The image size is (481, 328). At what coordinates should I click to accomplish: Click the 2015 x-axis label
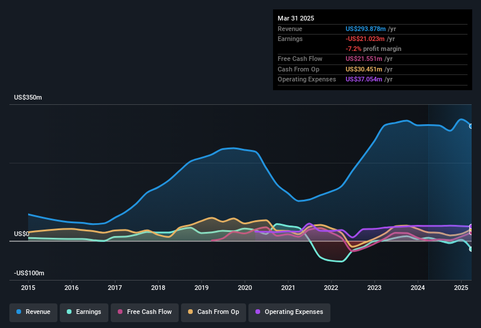pos(28,288)
